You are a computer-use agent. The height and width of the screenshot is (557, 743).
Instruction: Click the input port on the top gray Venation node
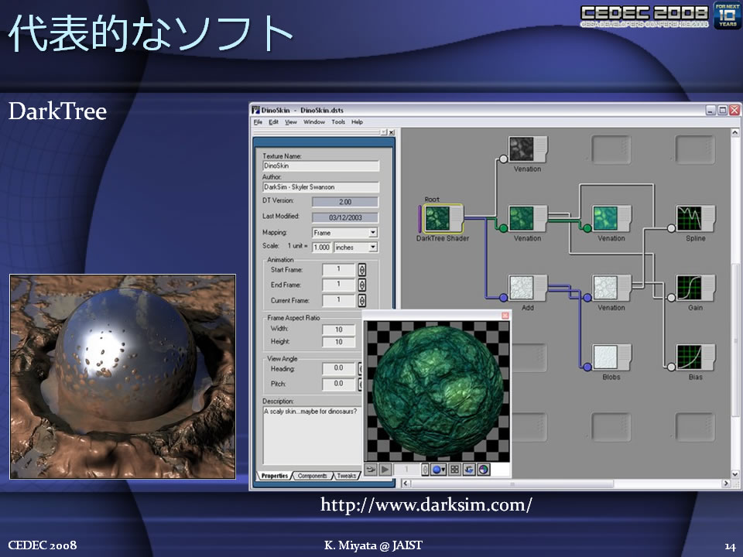point(503,159)
